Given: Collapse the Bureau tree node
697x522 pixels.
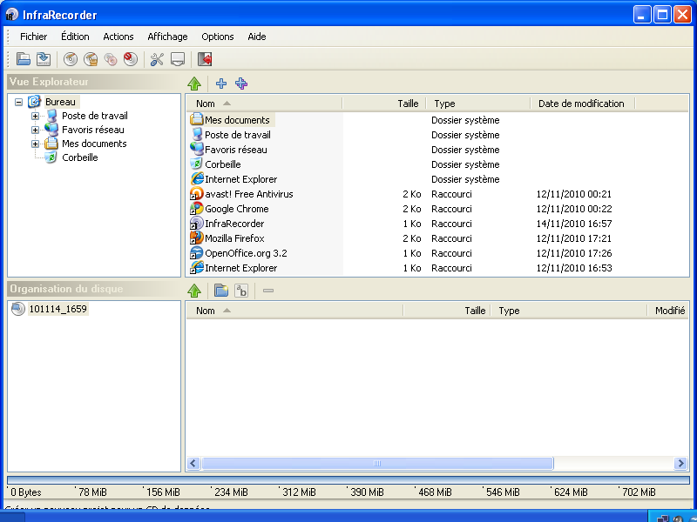Looking at the screenshot, I should 19,103.
